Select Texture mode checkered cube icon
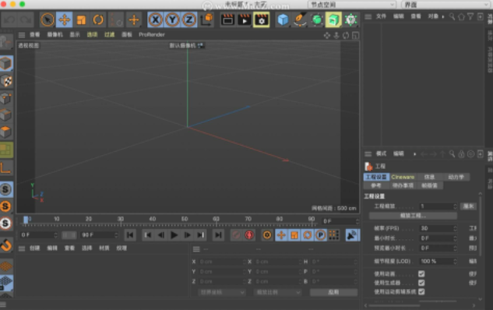Image resolution: width=493 pixels, height=310 pixels. coord(6,81)
